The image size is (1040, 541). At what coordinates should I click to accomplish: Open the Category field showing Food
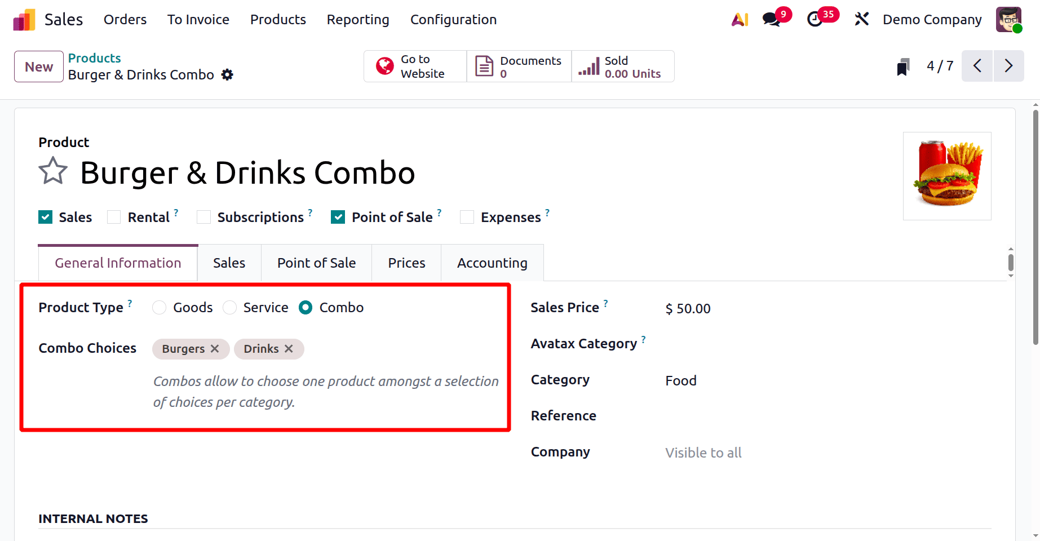[680, 380]
